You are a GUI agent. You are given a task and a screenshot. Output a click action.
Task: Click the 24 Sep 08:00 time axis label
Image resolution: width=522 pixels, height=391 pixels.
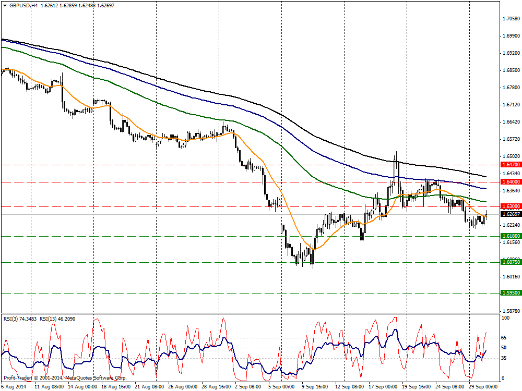(x=450, y=387)
